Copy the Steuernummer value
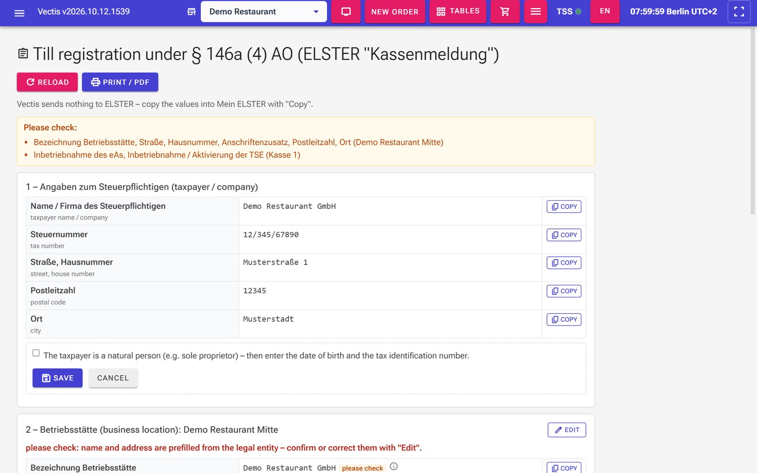 tap(564, 235)
